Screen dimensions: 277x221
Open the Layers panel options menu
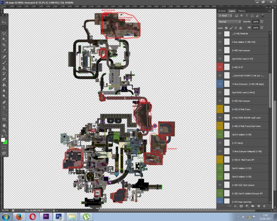click(x=269, y=11)
